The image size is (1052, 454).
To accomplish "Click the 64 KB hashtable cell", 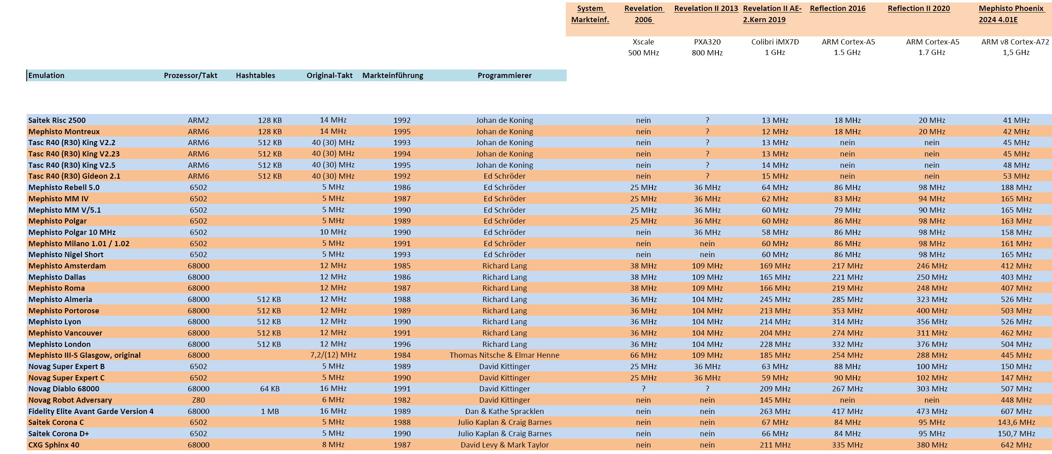I will (270, 389).
